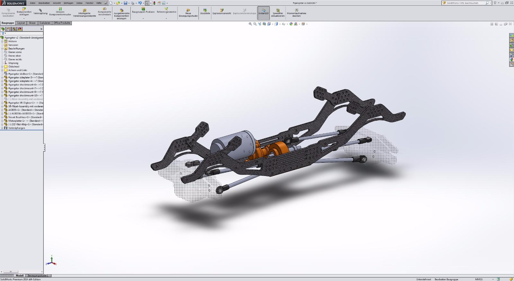Viewport: 514px width, 281px height.
Task: Open the Bearbeiten menu
Action: 44,3
